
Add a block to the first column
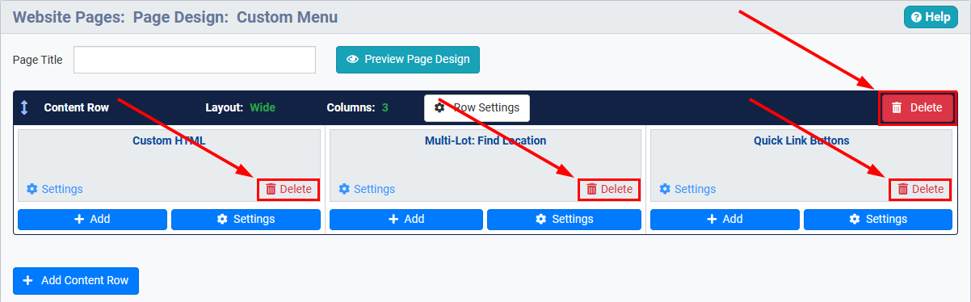92,219
